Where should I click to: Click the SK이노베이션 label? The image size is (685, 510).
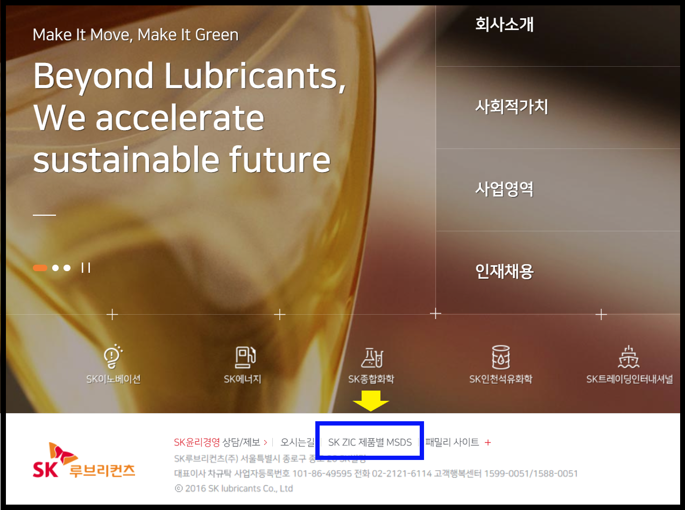[113, 379]
